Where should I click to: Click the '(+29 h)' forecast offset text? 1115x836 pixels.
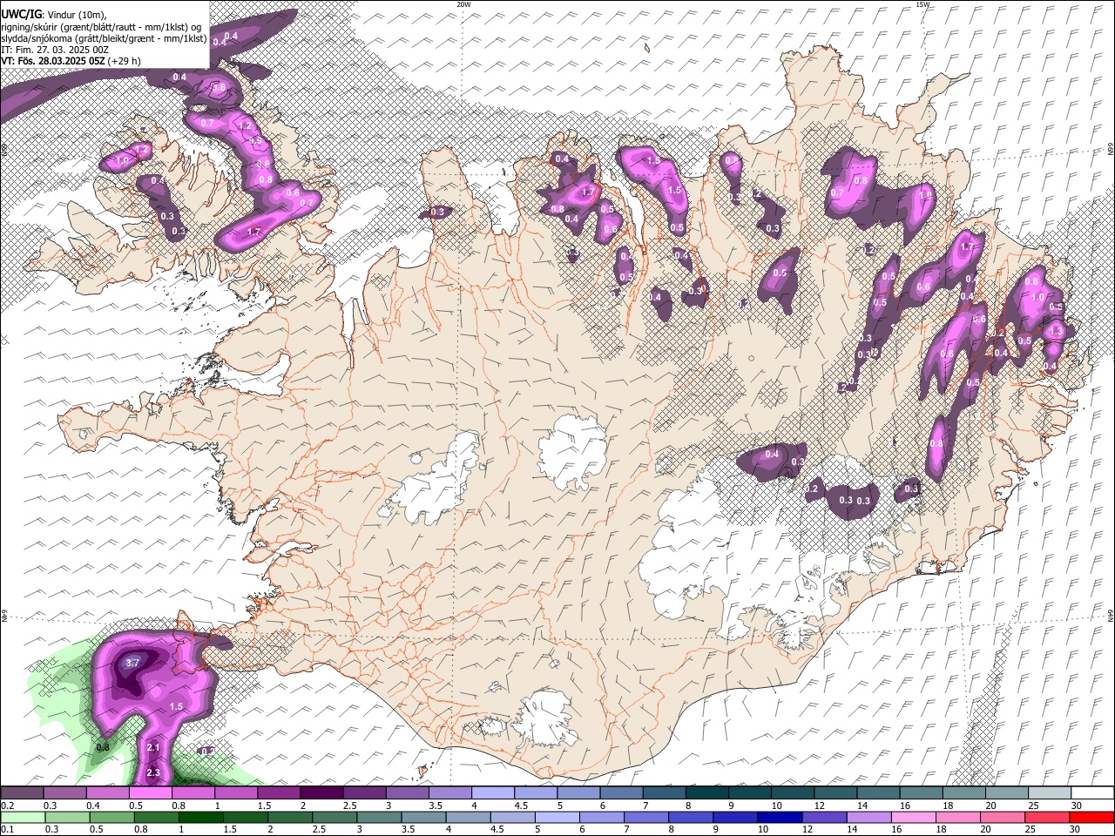pos(125,61)
